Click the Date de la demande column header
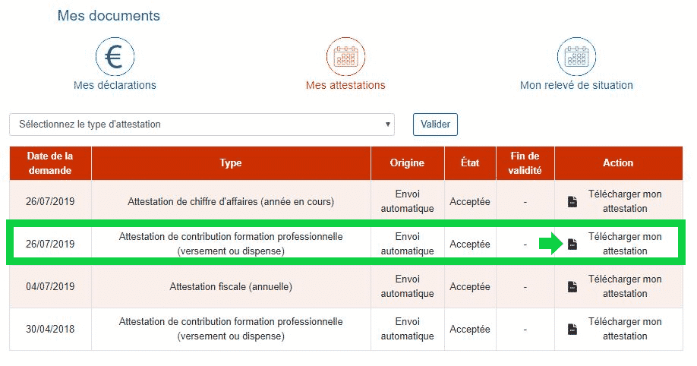Image resolution: width=697 pixels, height=366 pixels. (50, 163)
